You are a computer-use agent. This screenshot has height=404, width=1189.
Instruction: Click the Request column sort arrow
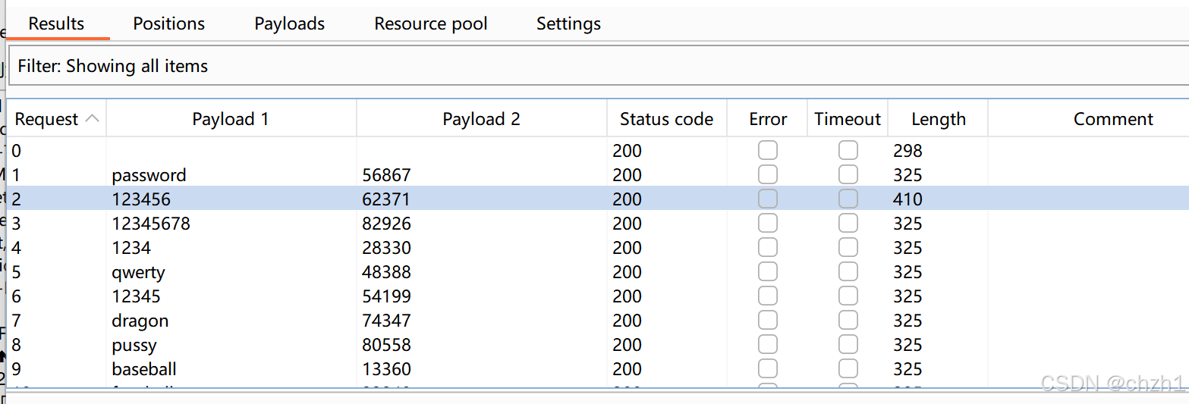[93, 119]
